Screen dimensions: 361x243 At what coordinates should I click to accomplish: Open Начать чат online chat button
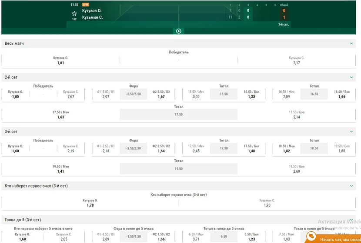coord(333,238)
